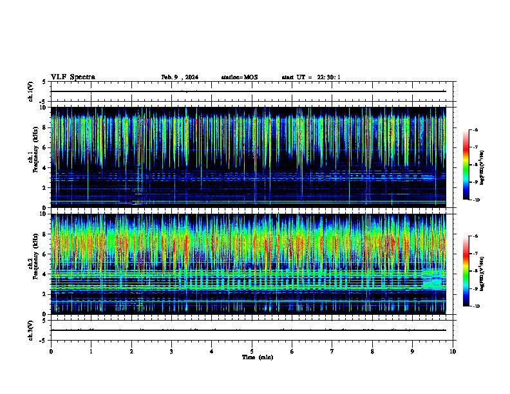This screenshot has width=510, height=394.
Task: Click the "ch.1(V)" axis label
Action: coord(30,91)
